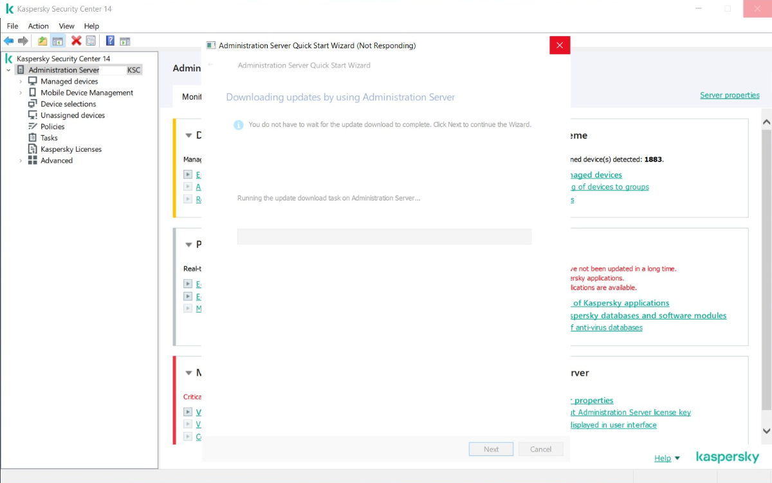
Task: Click the Managed devices monitor icon
Action: 33,82
